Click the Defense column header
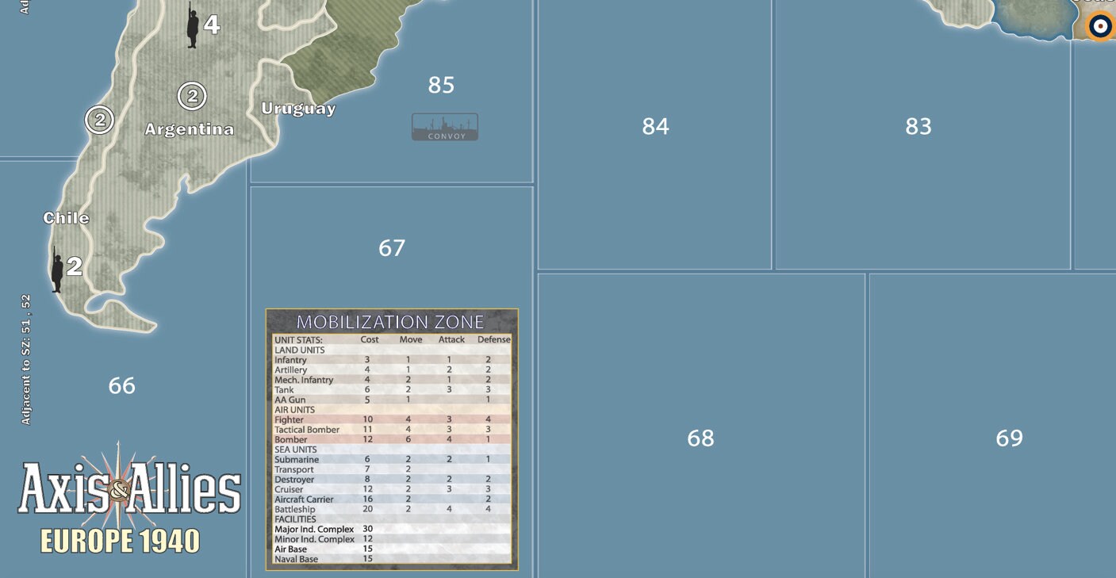1116x578 pixels. pos(494,340)
